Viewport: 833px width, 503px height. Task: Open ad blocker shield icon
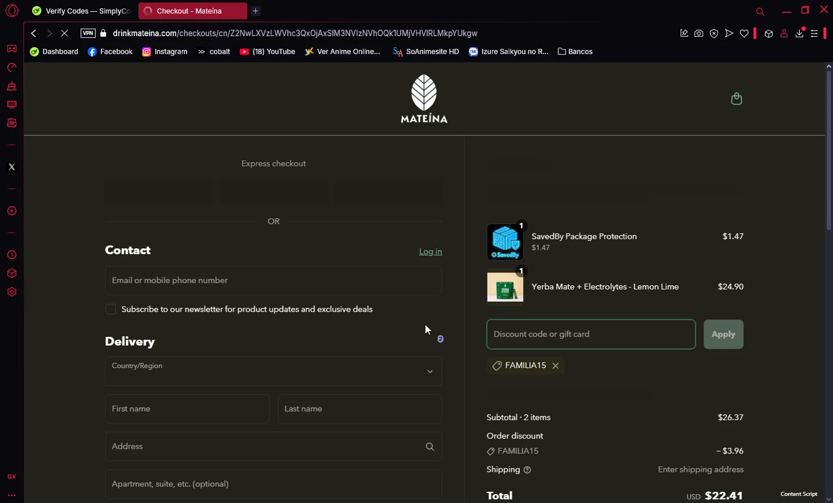pos(714,33)
